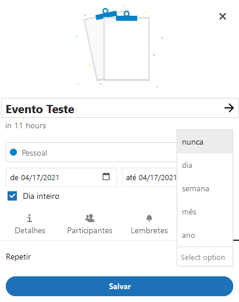Close the event editor dialog
The height and width of the screenshot is (302, 239).
point(223,16)
